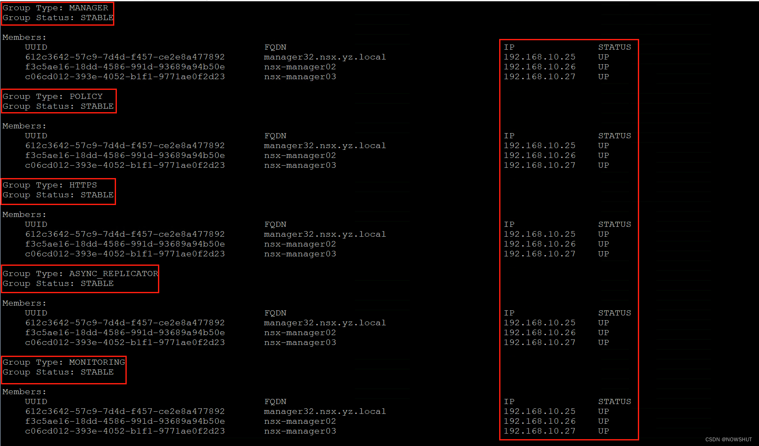759x446 pixels.
Task: Click UP status of 192.168.10.25 in ASYNC_REPLICATOR group
Action: (x=604, y=323)
